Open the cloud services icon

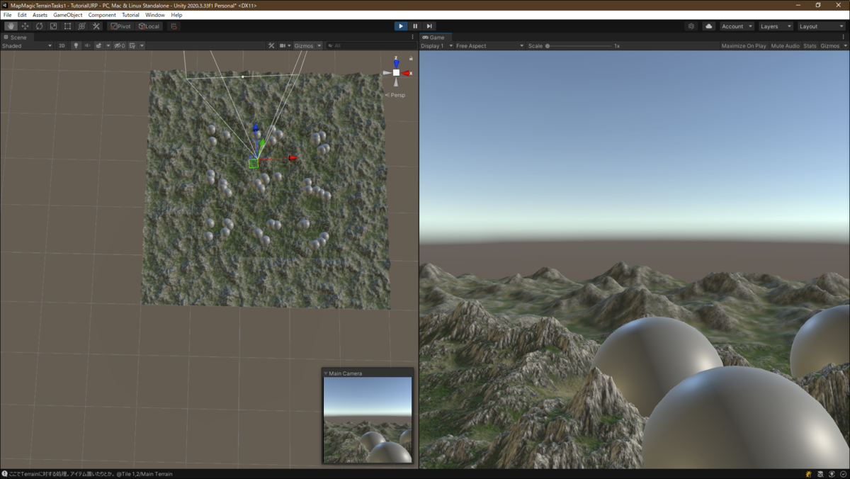[x=709, y=26]
